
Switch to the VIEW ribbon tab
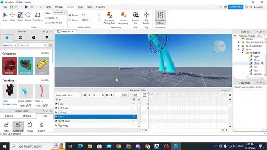click(x=90, y=7)
